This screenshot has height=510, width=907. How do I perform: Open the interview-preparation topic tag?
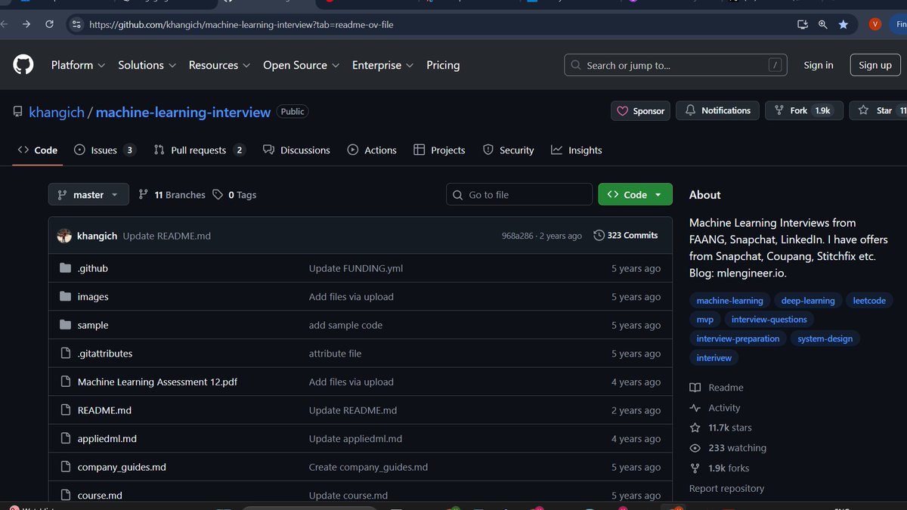coord(738,338)
